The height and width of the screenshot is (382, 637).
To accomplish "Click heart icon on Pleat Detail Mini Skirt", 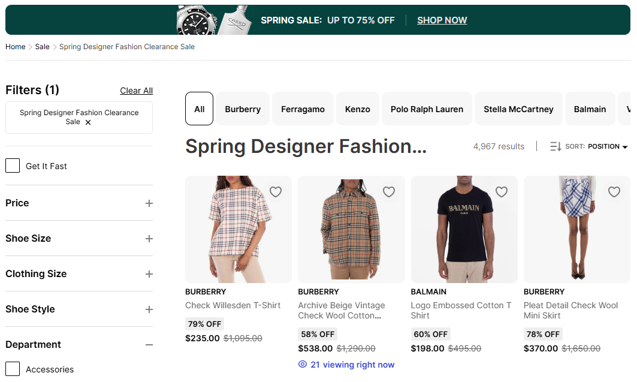I will click(614, 192).
